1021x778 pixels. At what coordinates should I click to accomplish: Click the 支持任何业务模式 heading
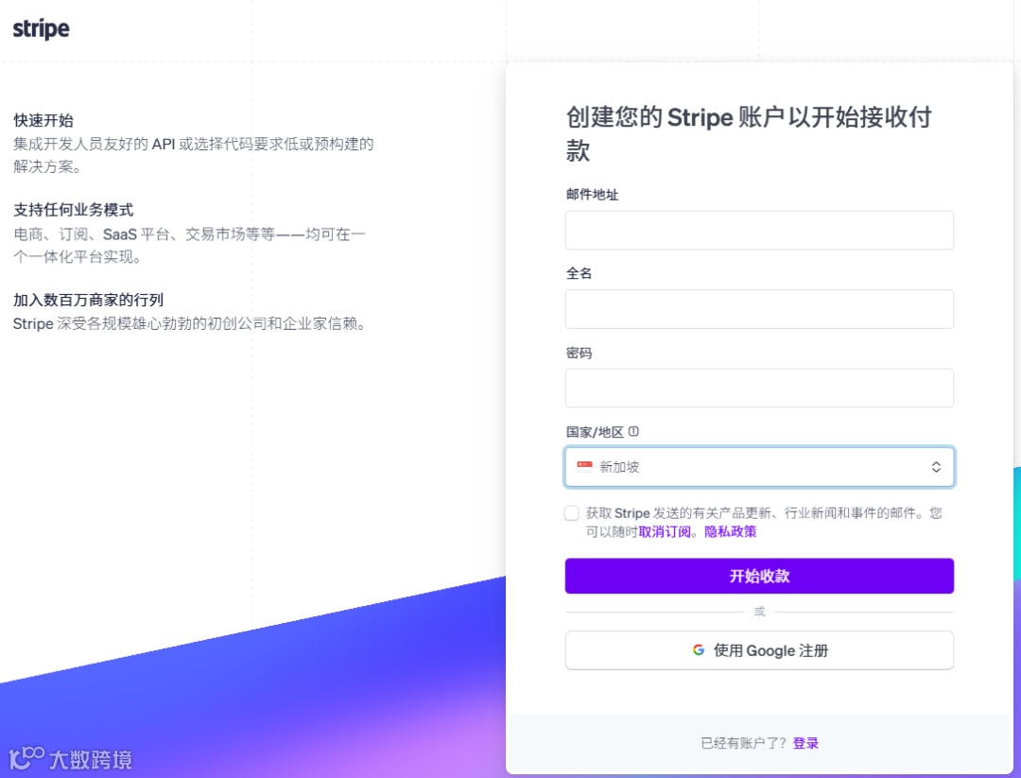click(x=74, y=210)
